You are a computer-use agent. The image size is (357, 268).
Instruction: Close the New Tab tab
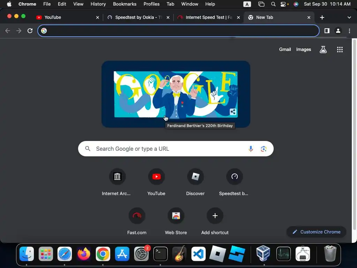309,17
